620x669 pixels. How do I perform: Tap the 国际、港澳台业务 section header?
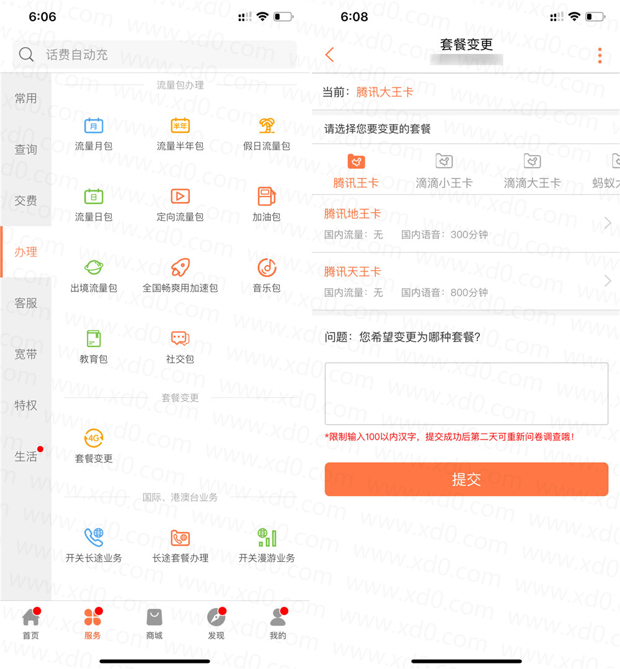pyautogui.click(x=180, y=497)
